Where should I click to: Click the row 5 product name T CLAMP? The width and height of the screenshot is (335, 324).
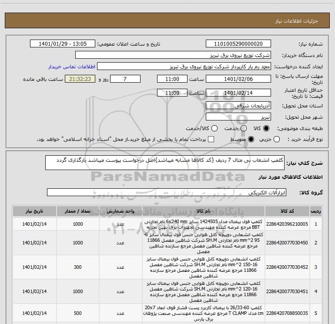204,313
